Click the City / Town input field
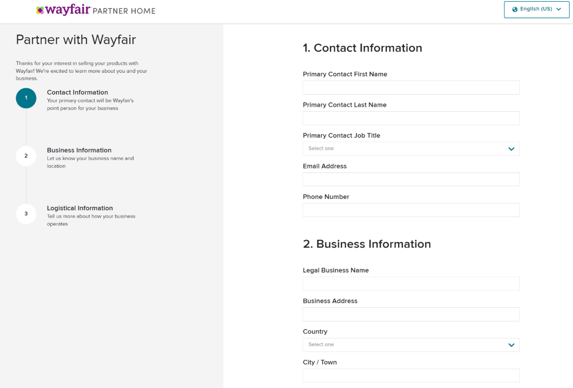Viewport: 573px width, 388px height. coord(411,375)
